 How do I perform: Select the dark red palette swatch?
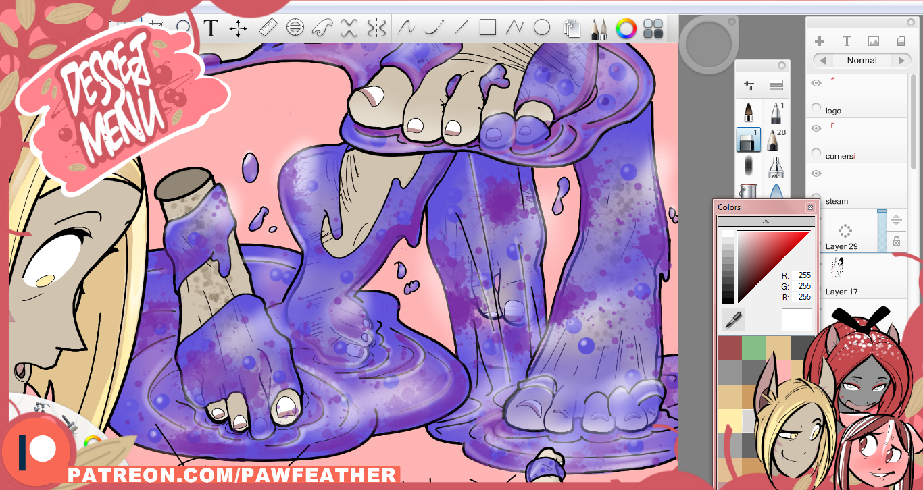pyautogui.click(x=730, y=348)
